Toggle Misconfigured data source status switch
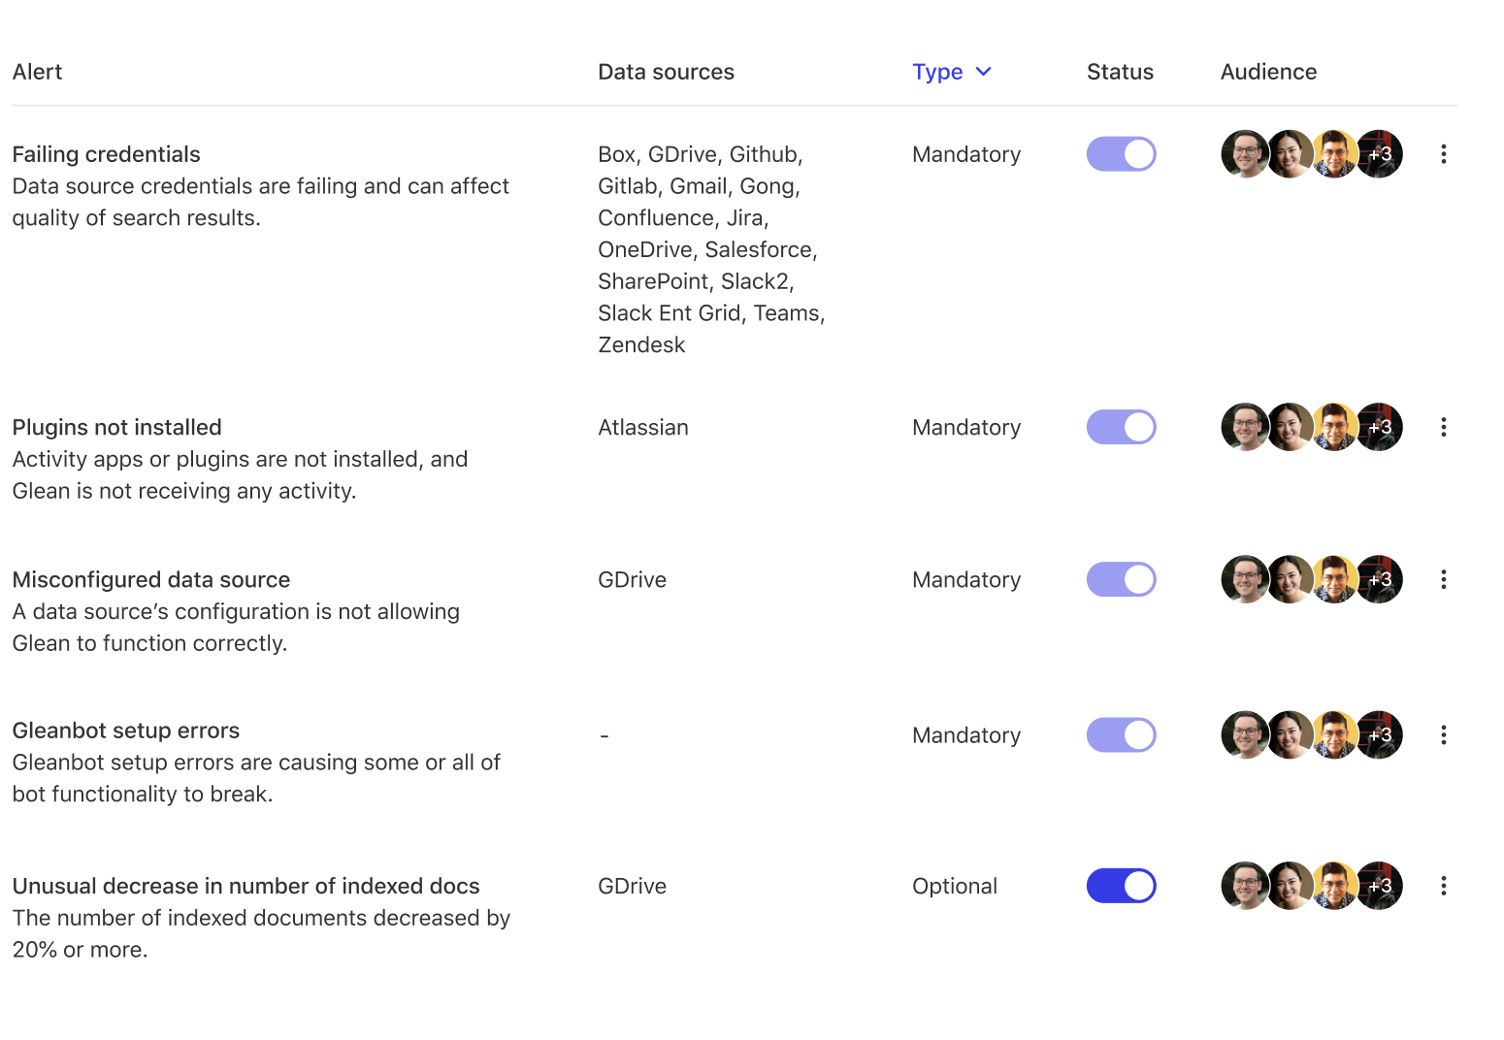 1121,579
